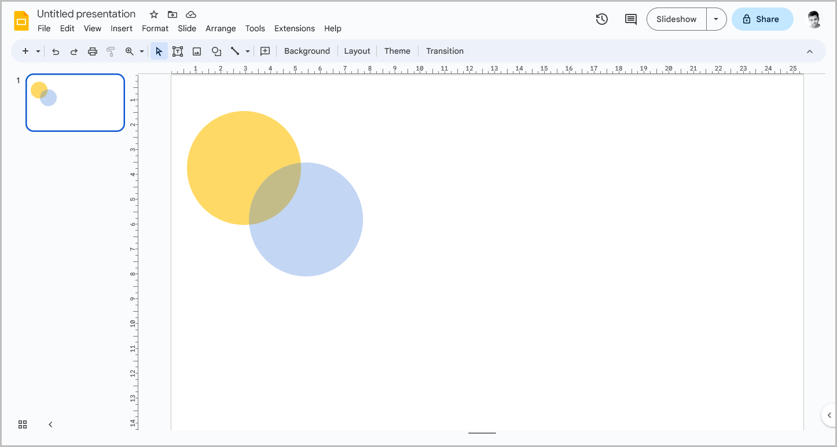837x447 pixels.
Task: Select the Shape tool
Action: (216, 51)
